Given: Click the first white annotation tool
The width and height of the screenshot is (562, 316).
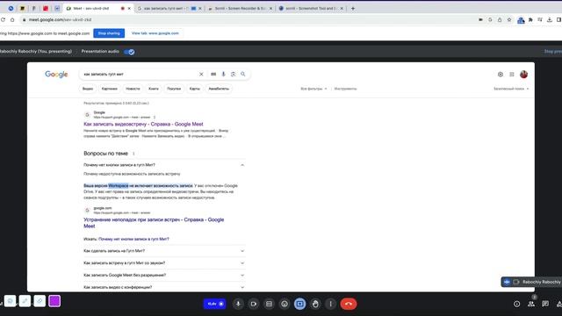Looking at the screenshot, I should click(x=10, y=301).
